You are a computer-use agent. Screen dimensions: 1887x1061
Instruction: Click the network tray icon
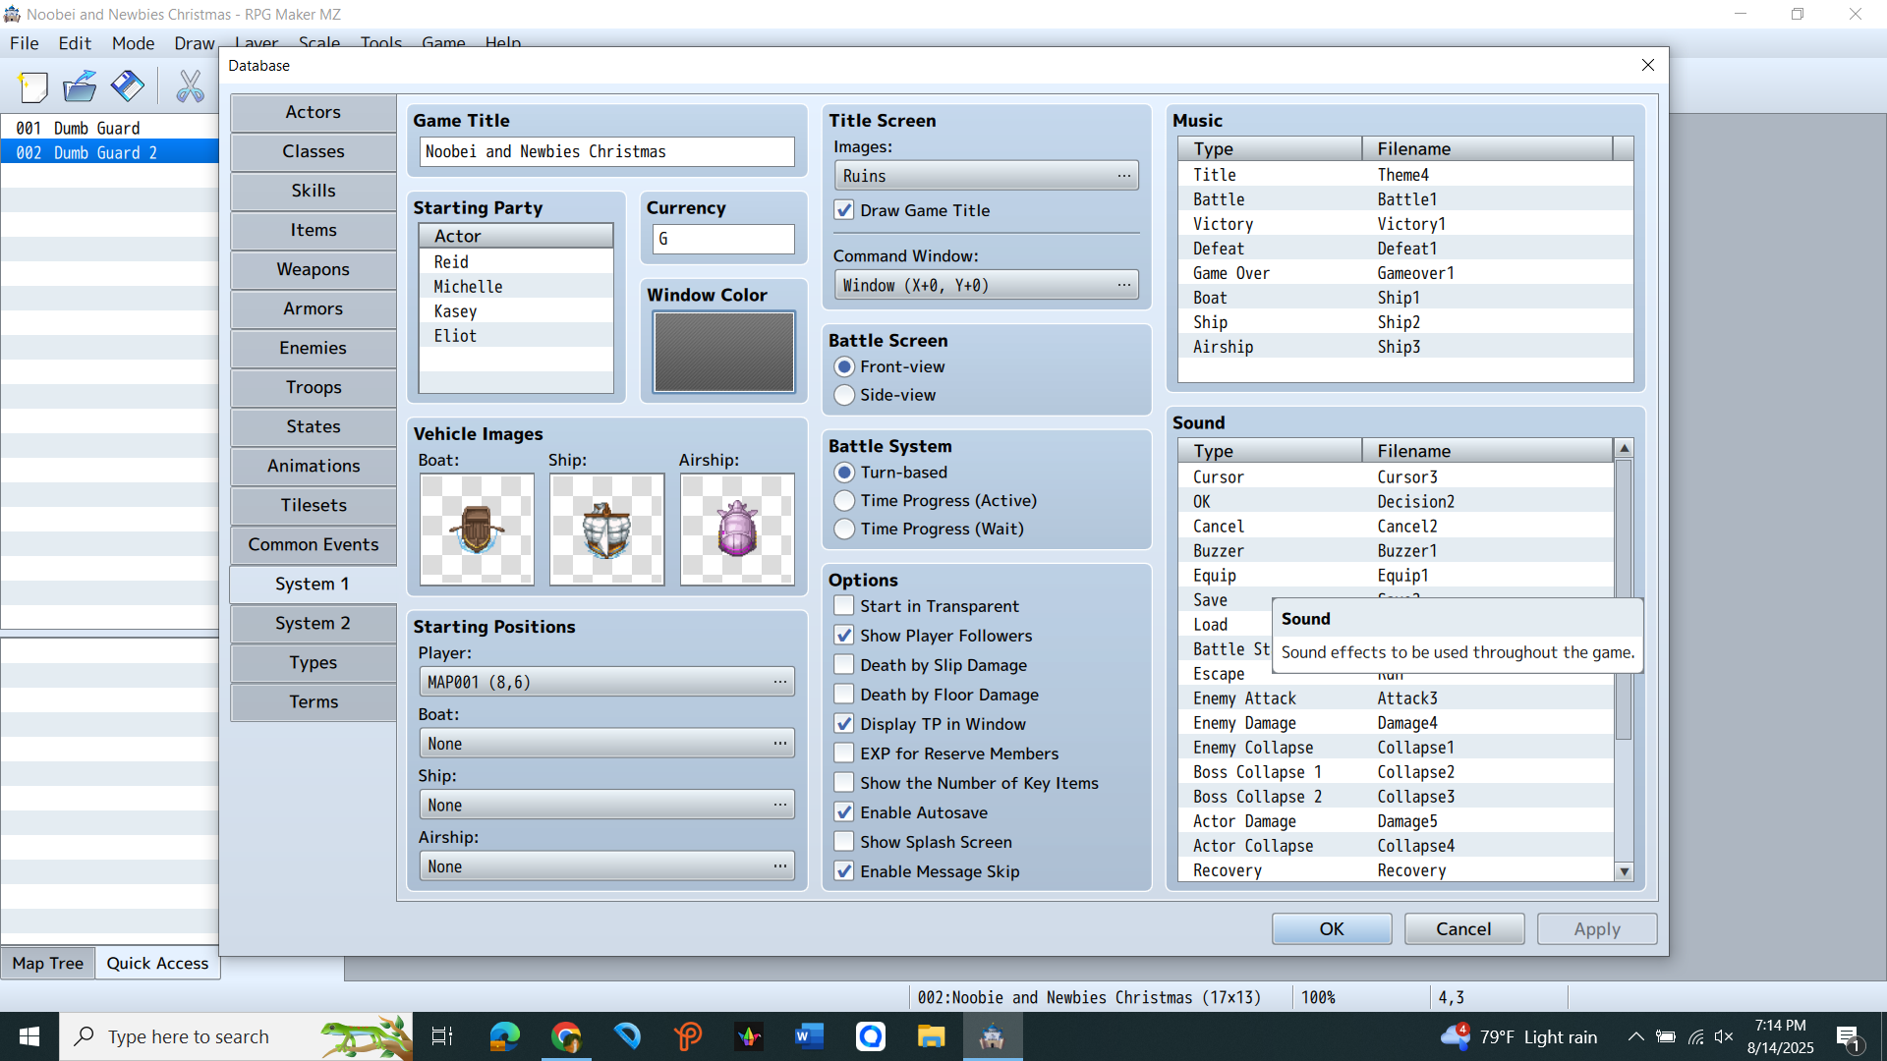click(1695, 1036)
